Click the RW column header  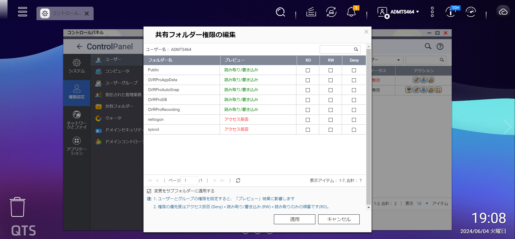tap(331, 60)
